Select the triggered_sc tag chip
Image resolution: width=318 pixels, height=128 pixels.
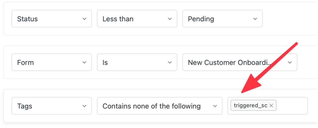click(250, 106)
